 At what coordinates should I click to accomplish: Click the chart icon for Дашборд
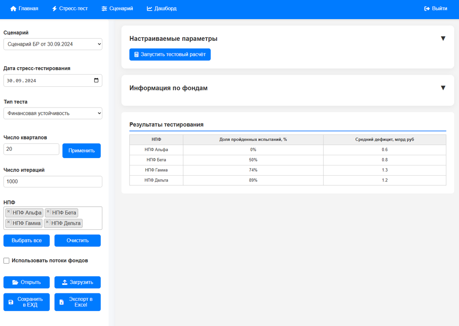(149, 9)
